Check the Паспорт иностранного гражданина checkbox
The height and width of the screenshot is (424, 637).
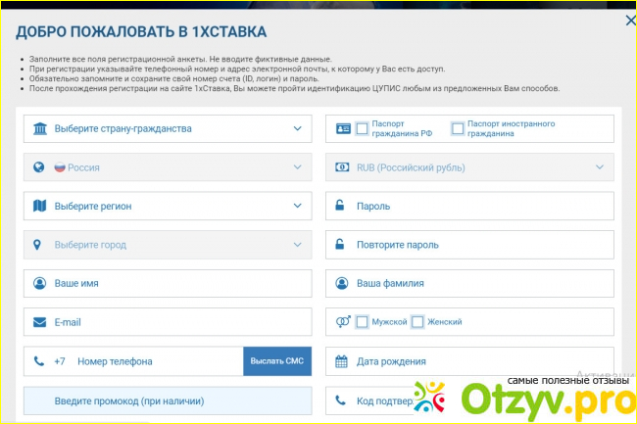[x=458, y=128]
